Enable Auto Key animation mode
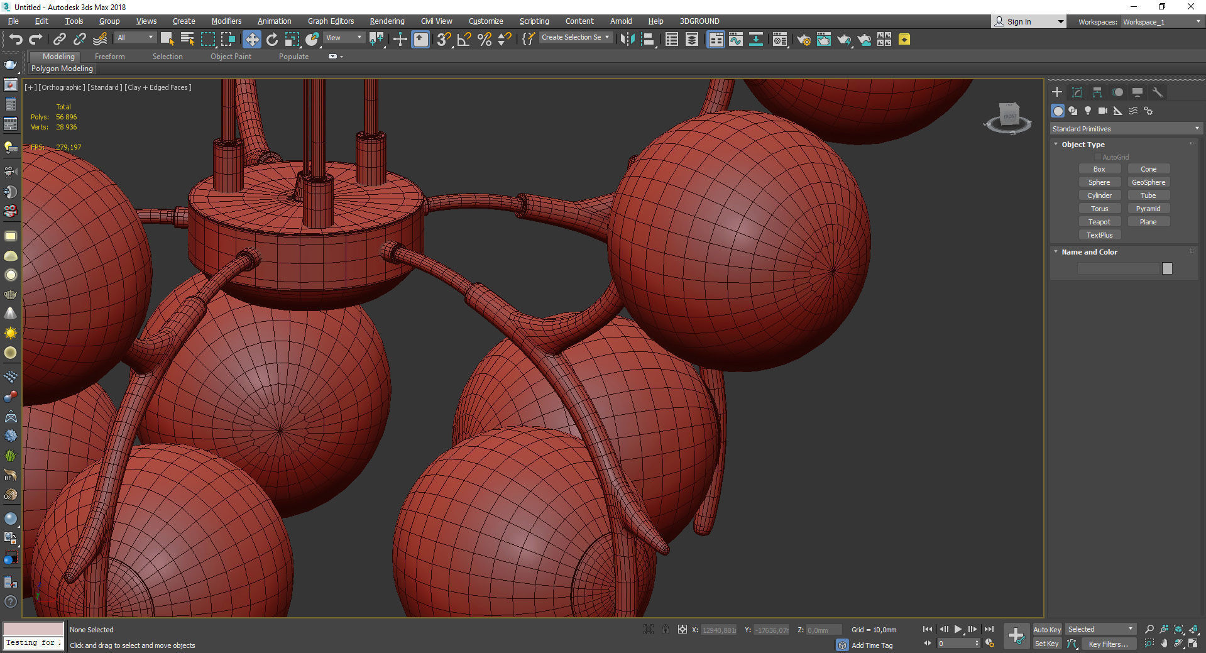Viewport: 1206px width, 653px height. coord(1046,629)
